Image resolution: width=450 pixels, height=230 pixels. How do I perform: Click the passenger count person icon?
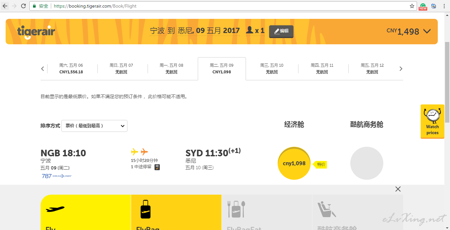click(250, 30)
